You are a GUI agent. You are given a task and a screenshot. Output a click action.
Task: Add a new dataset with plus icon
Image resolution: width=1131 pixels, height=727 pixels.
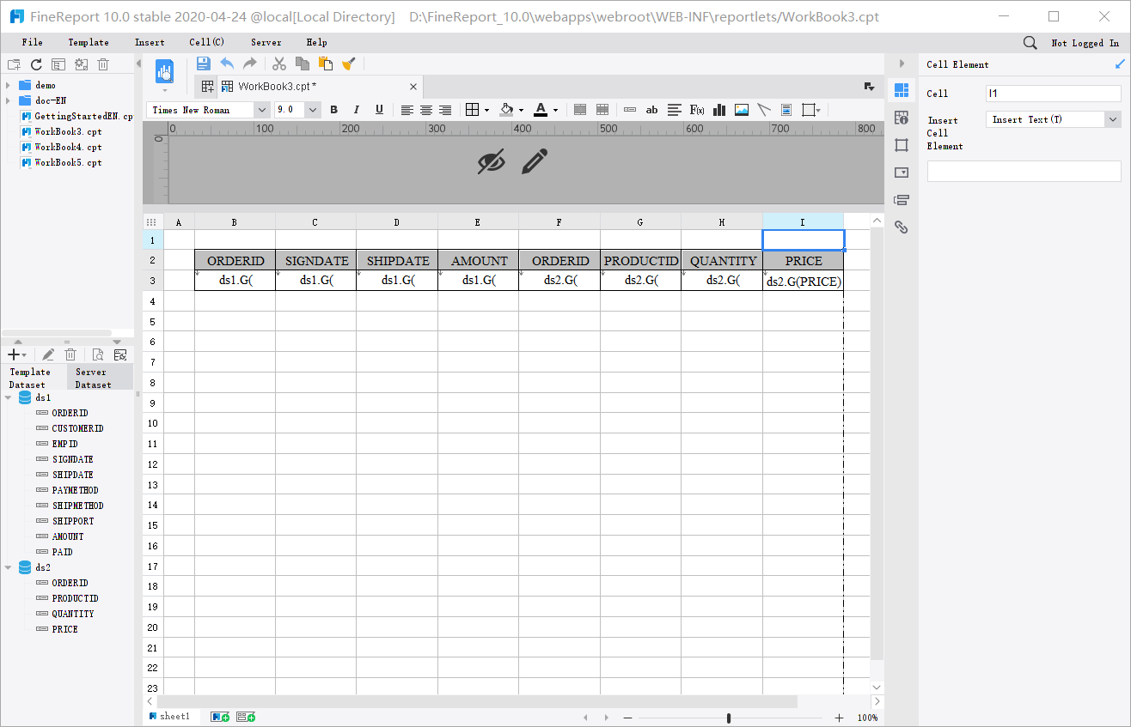[12, 354]
